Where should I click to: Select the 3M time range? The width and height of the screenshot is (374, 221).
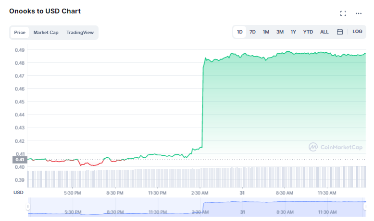[280, 32]
